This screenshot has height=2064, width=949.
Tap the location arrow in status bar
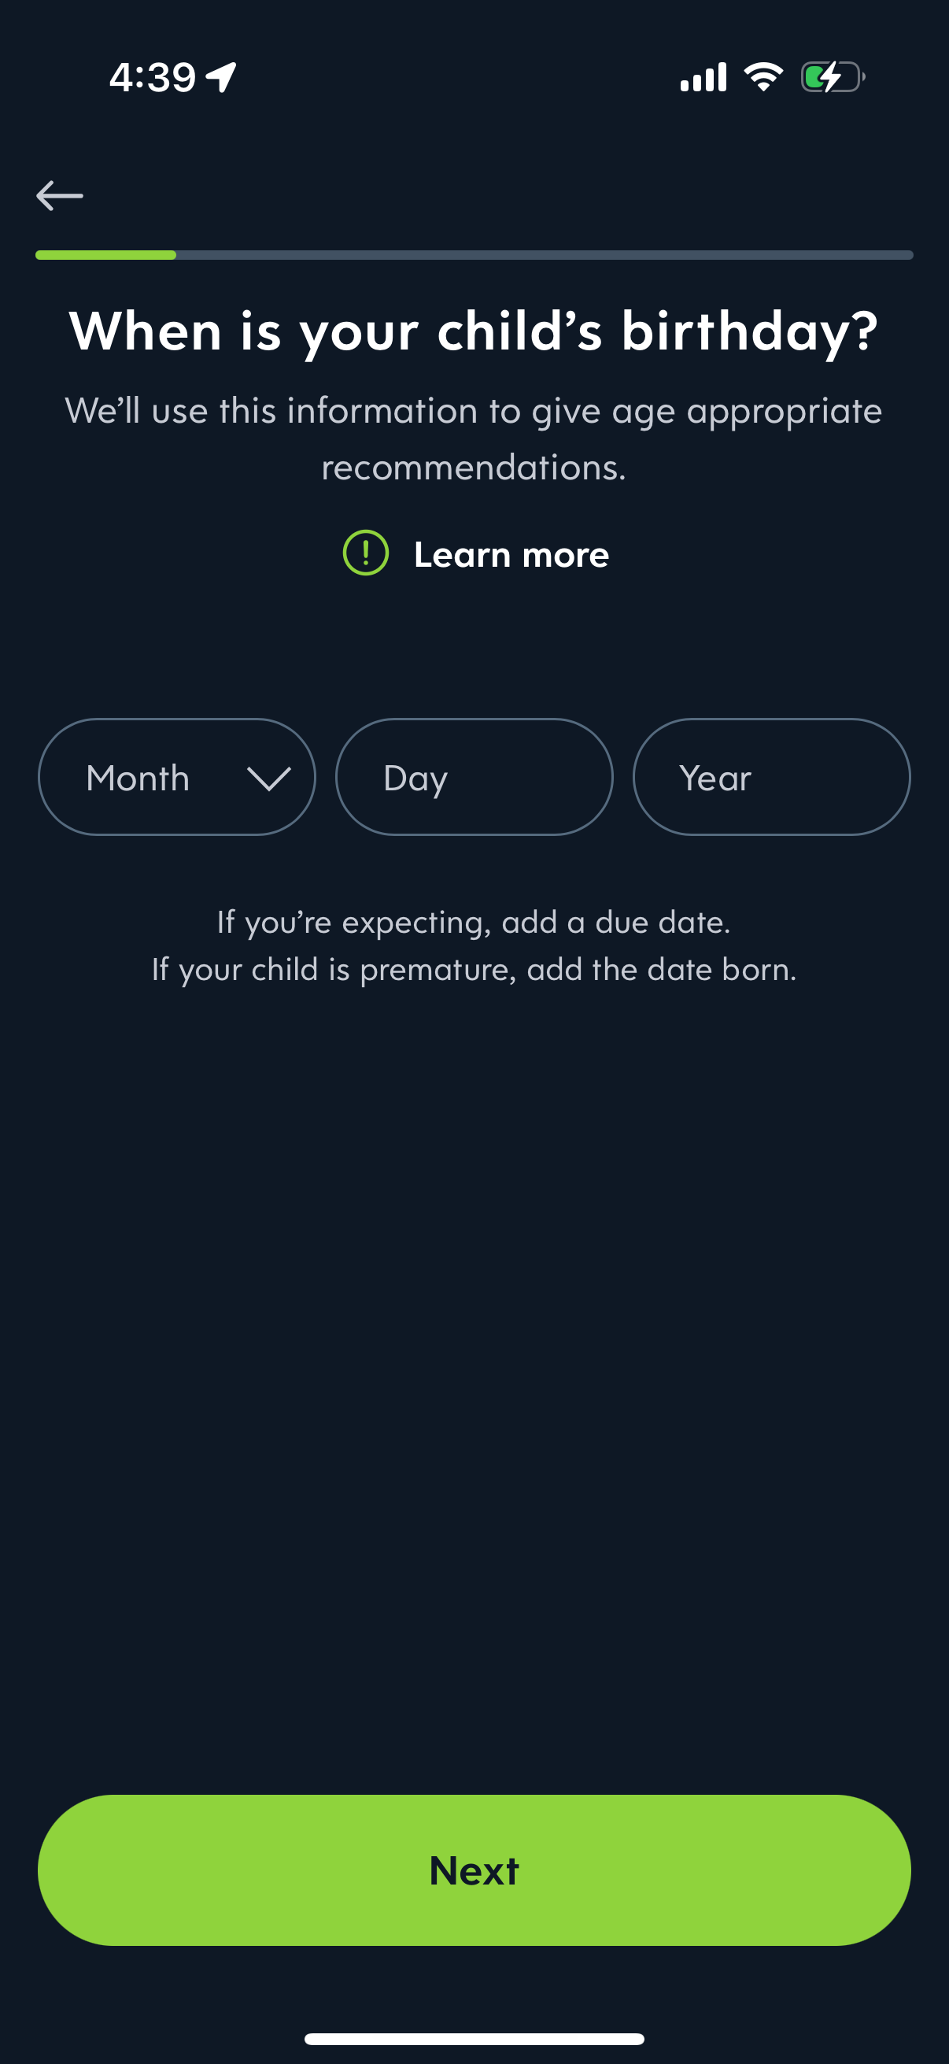(221, 78)
